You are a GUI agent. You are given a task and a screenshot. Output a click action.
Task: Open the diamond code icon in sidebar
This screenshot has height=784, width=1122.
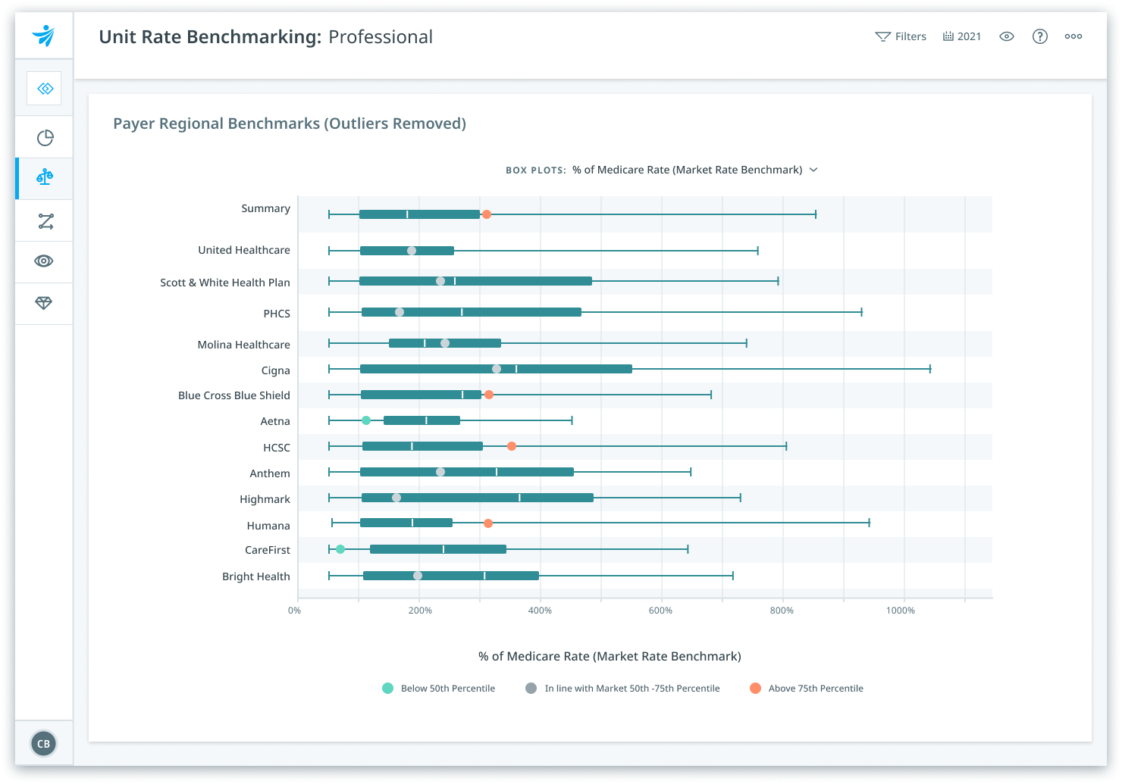click(x=44, y=89)
